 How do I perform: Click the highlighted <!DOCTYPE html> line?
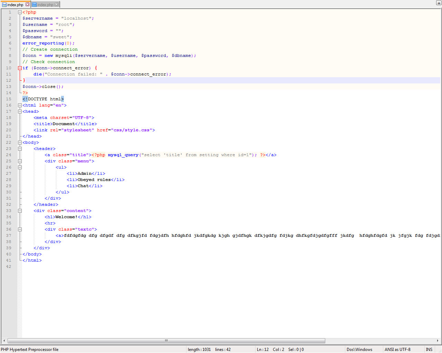pyautogui.click(x=43, y=99)
